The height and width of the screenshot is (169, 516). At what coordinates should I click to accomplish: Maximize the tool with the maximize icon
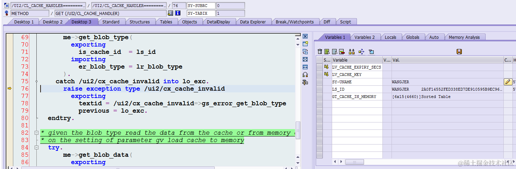[x=305, y=59]
